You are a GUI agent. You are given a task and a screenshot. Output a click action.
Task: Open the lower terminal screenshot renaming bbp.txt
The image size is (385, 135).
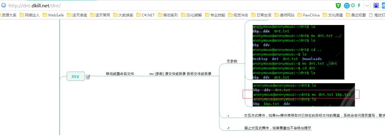click(303, 94)
